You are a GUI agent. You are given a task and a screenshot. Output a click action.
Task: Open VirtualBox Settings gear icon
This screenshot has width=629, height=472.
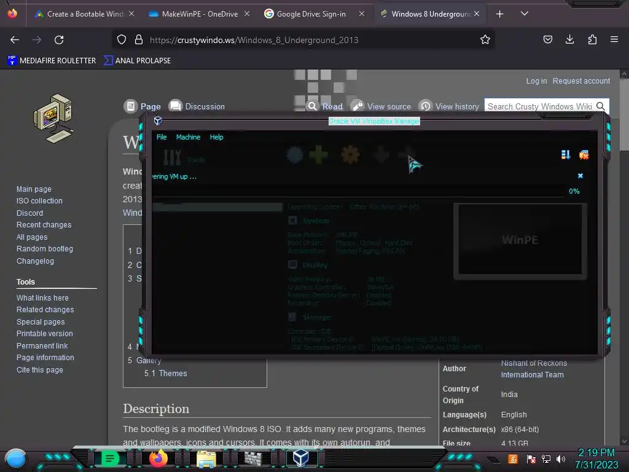point(350,154)
